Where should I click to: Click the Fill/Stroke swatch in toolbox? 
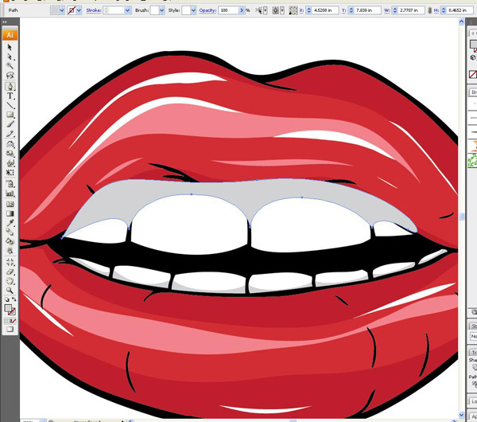(9, 308)
